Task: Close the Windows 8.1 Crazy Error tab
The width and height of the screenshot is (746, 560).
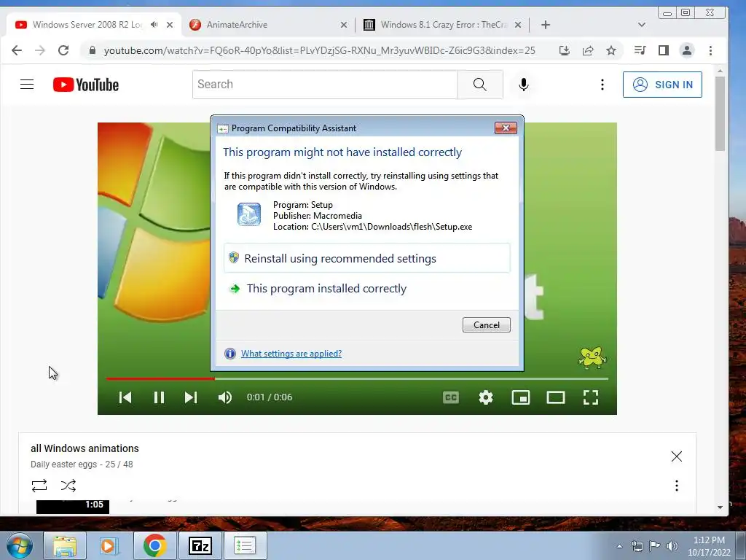Action: point(518,25)
